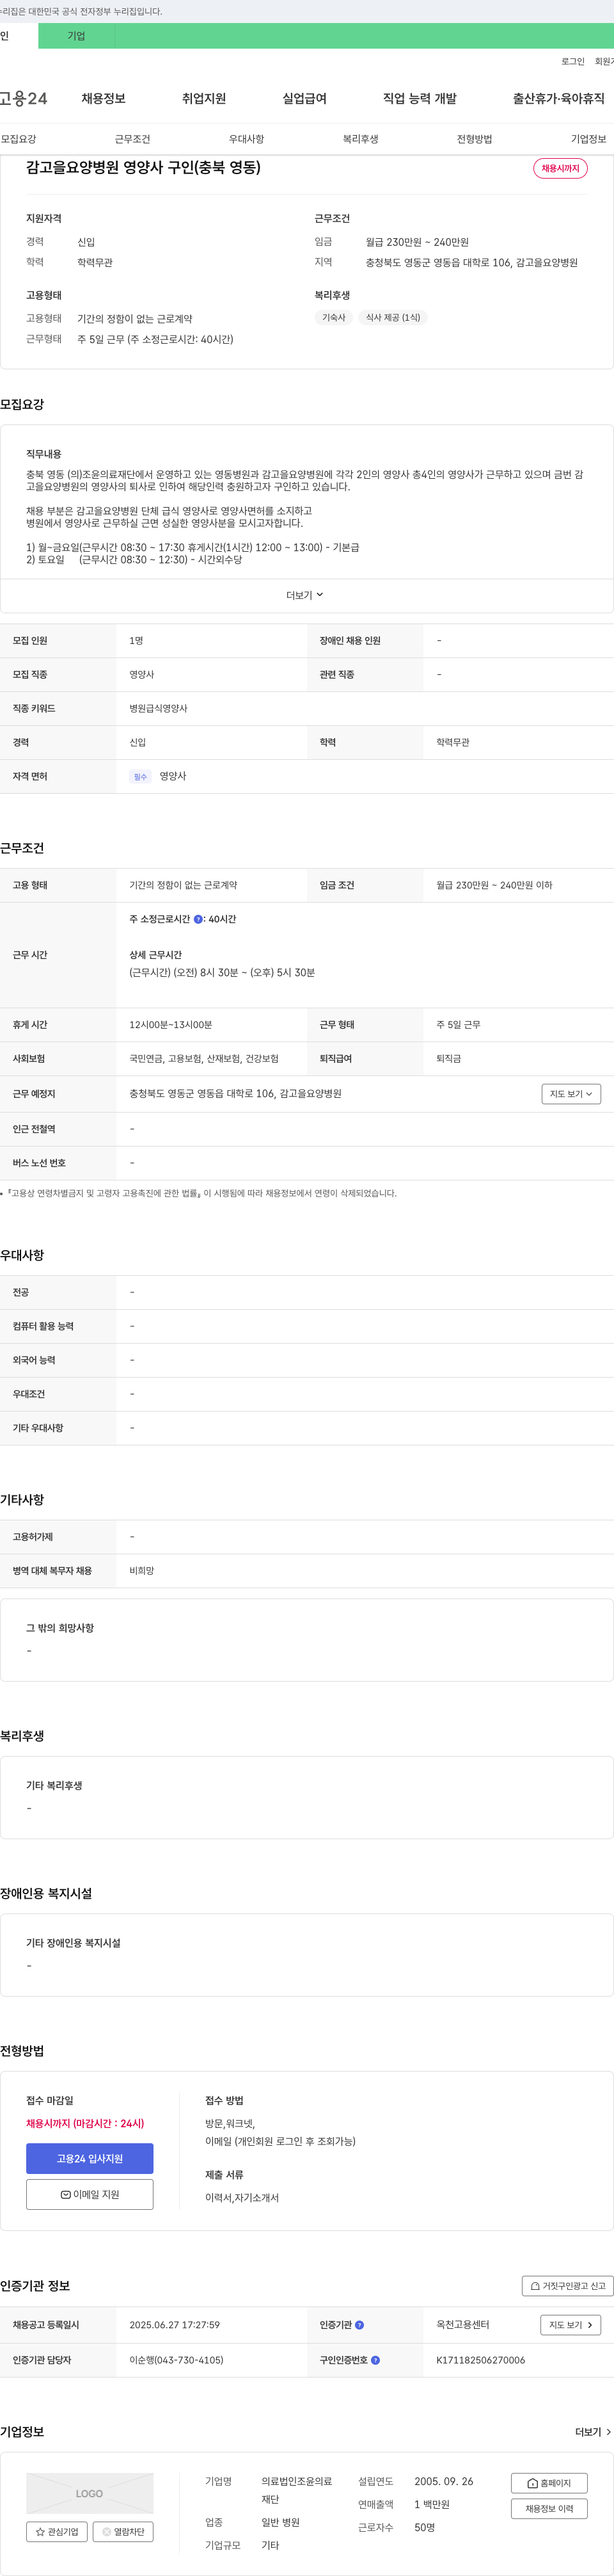Click the 일반 병원 industry value
Image resolution: width=614 pixels, height=2576 pixels.
[281, 2523]
